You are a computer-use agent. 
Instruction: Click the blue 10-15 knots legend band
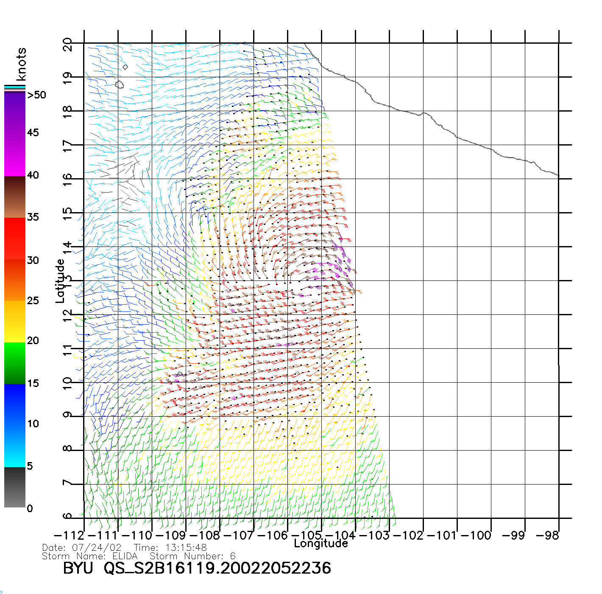pyautogui.click(x=15, y=404)
